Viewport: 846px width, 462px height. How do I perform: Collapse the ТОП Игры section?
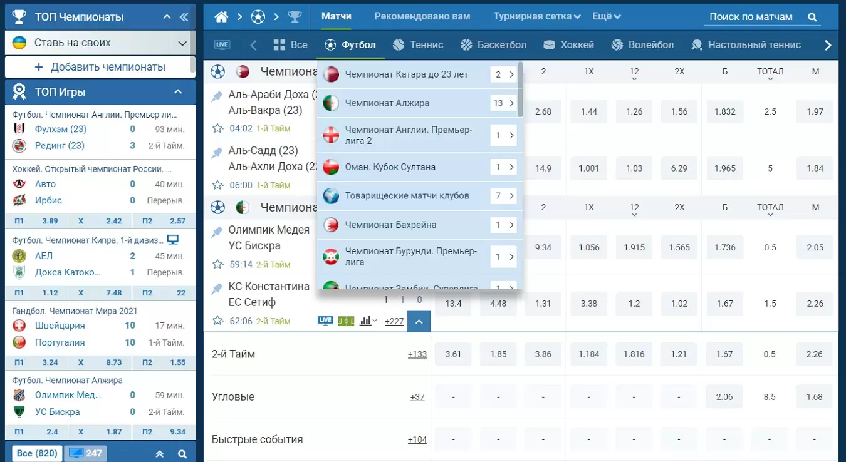tap(178, 92)
